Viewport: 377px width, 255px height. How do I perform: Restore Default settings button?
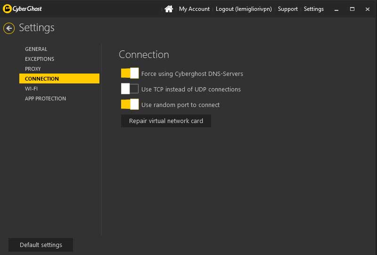[x=41, y=245]
